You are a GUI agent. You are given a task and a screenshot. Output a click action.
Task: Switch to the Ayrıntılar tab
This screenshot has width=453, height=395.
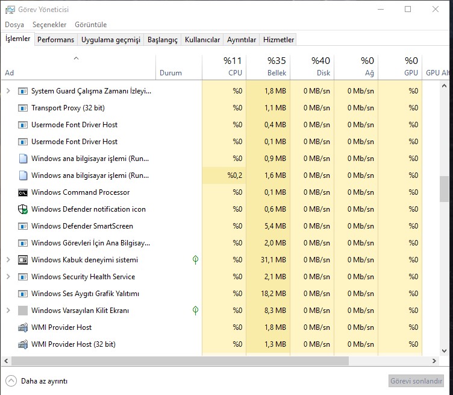242,40
